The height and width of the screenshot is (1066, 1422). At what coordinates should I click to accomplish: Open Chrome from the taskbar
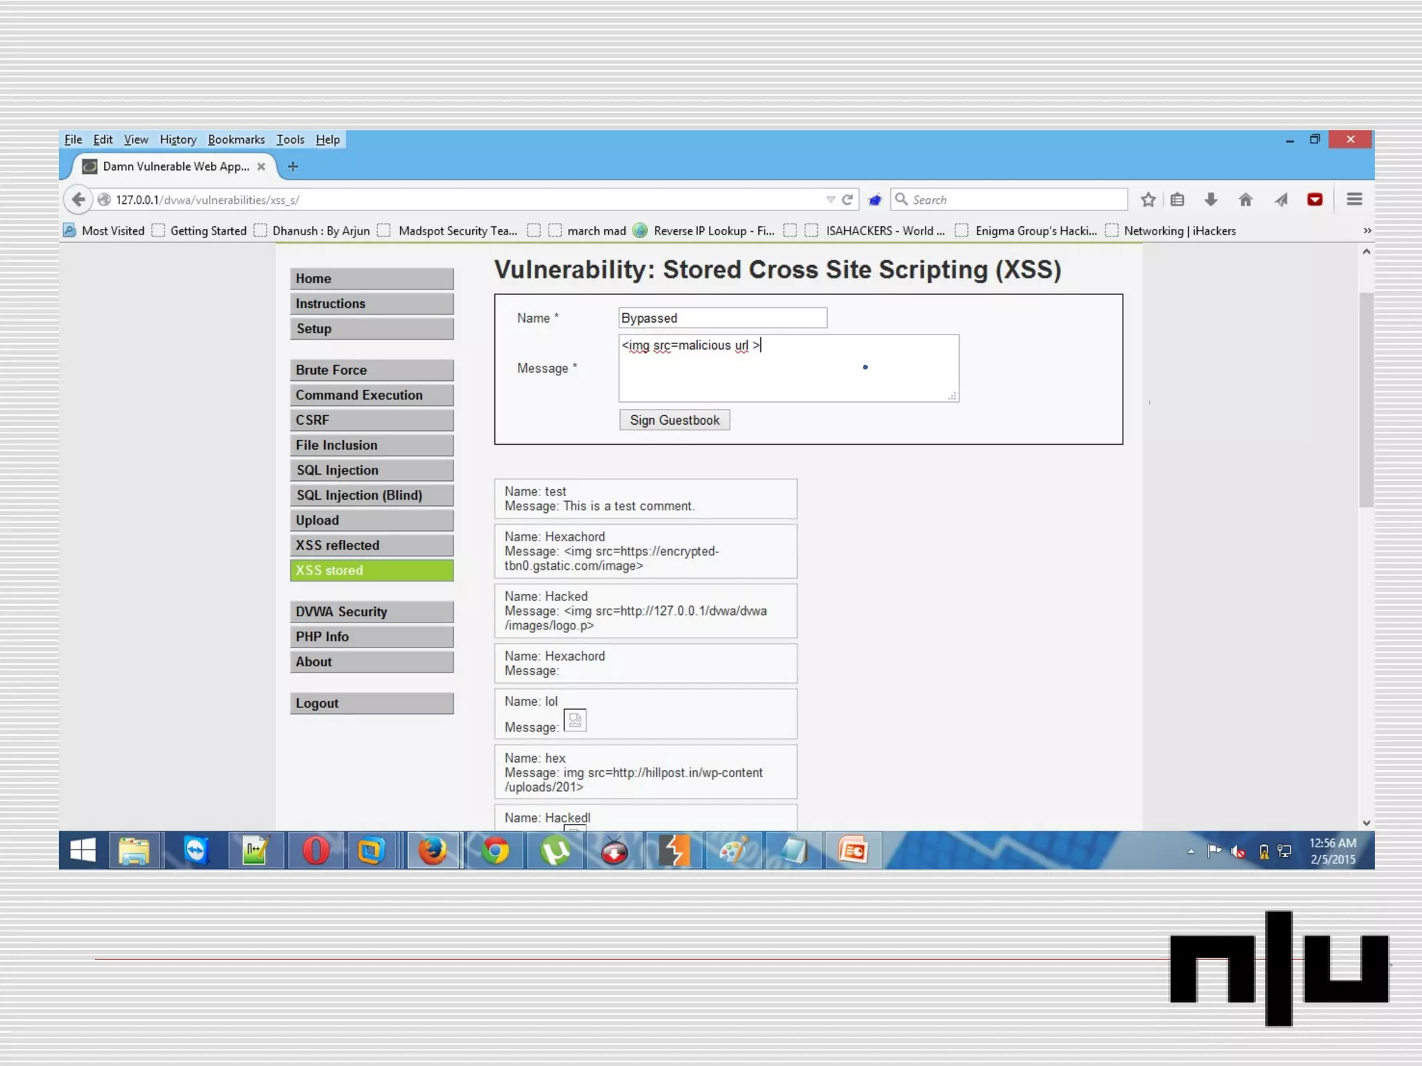tap(495, 851)
